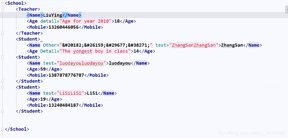
Task: Click the opening Teacher tag
Action: click(28, 9)
